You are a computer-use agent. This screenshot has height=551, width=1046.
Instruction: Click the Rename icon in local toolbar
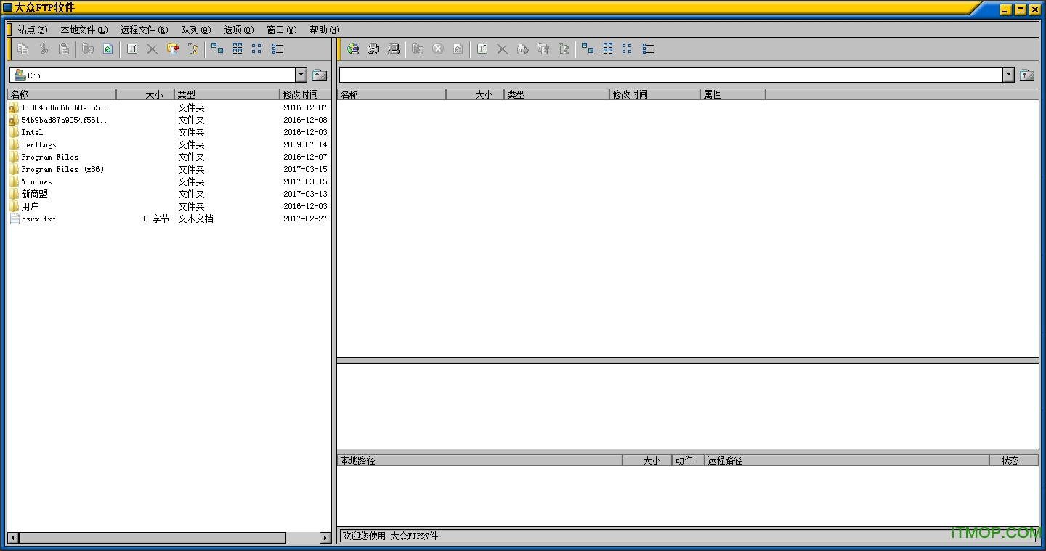(132, 49)
